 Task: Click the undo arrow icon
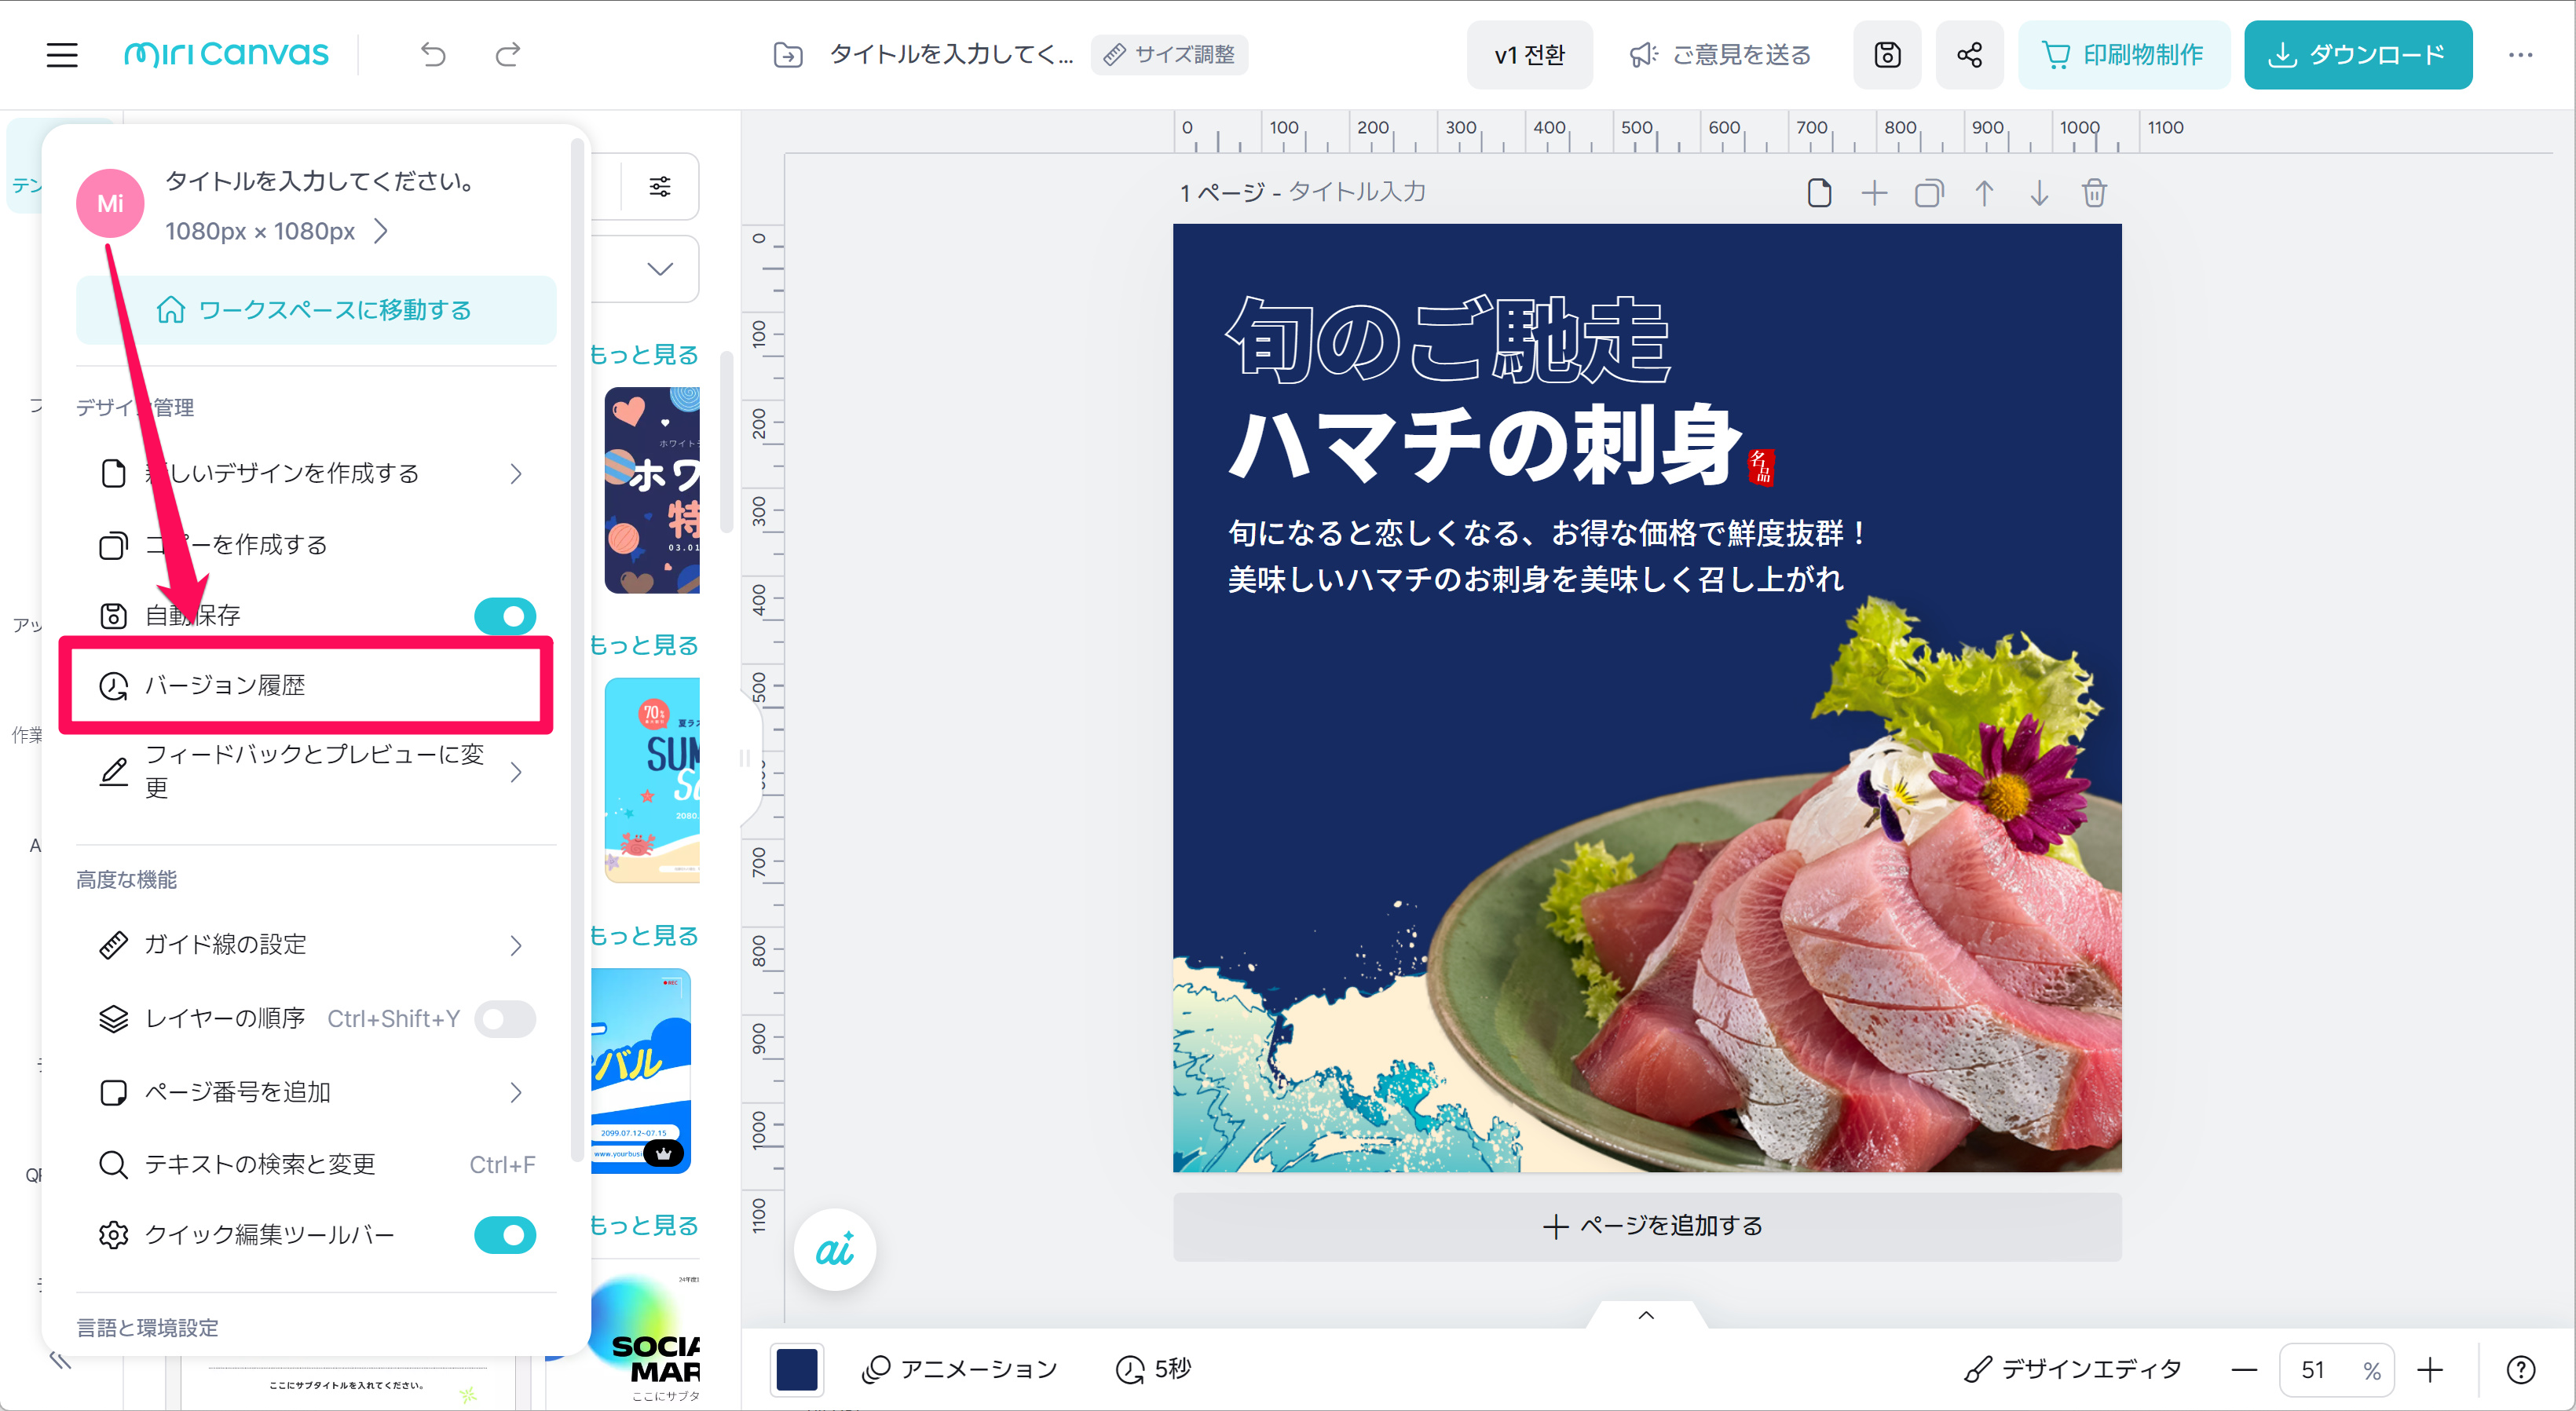(433, 54)
